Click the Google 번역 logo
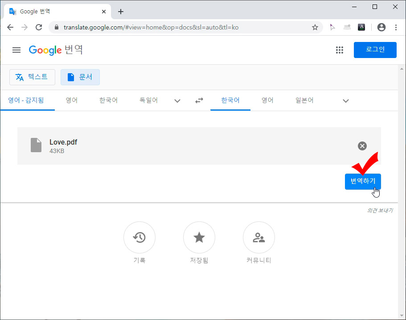 click(56, 50)
